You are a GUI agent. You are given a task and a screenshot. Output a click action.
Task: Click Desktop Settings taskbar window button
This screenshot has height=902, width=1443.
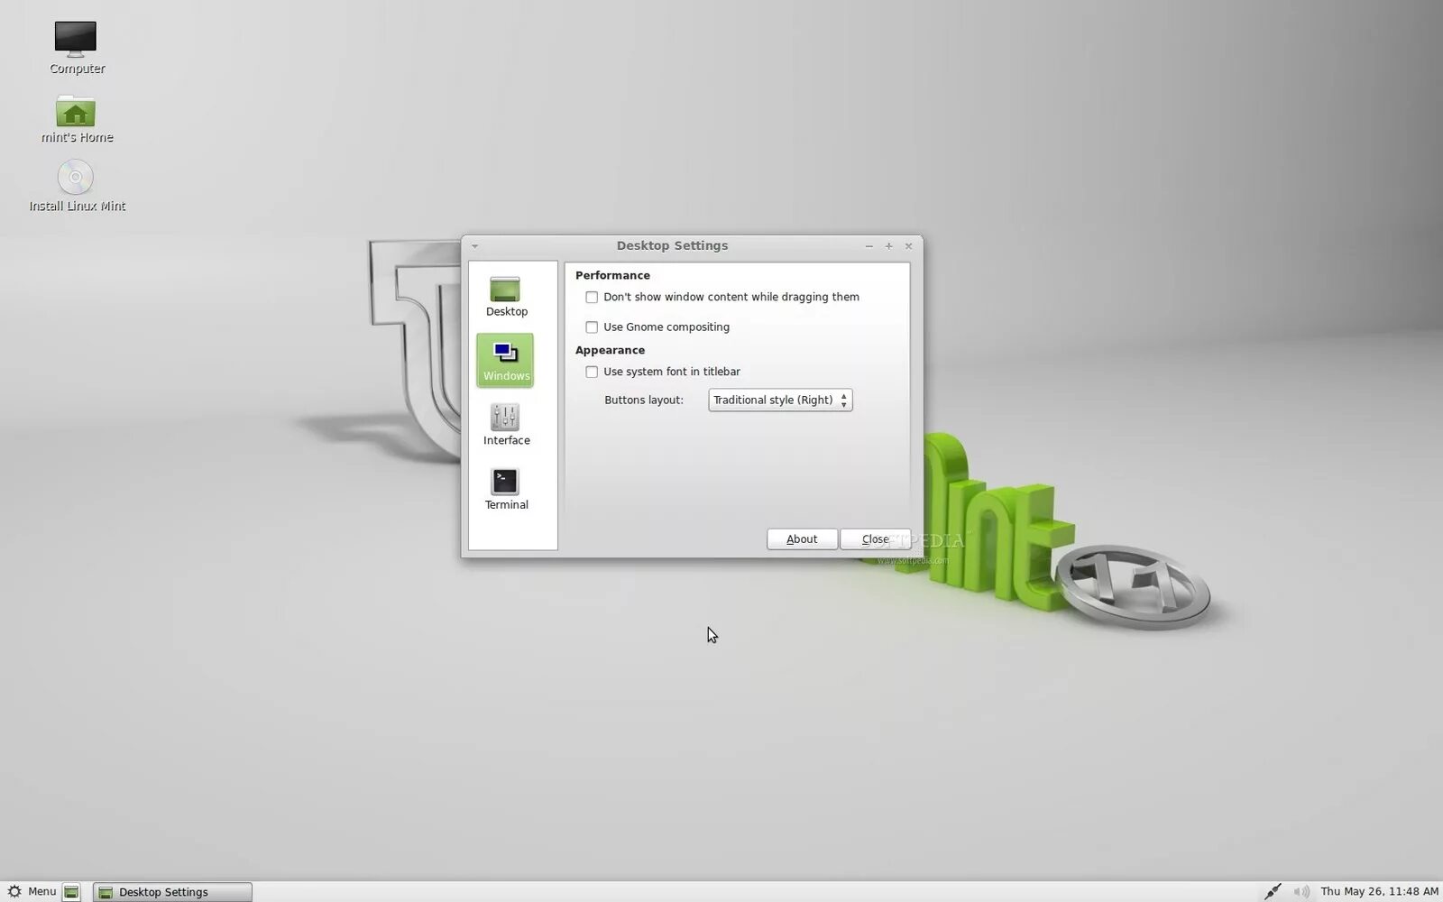click(x=172, y=892)
